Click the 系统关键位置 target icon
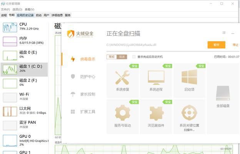This screenshot has width=240, height=154. point(189,113)
